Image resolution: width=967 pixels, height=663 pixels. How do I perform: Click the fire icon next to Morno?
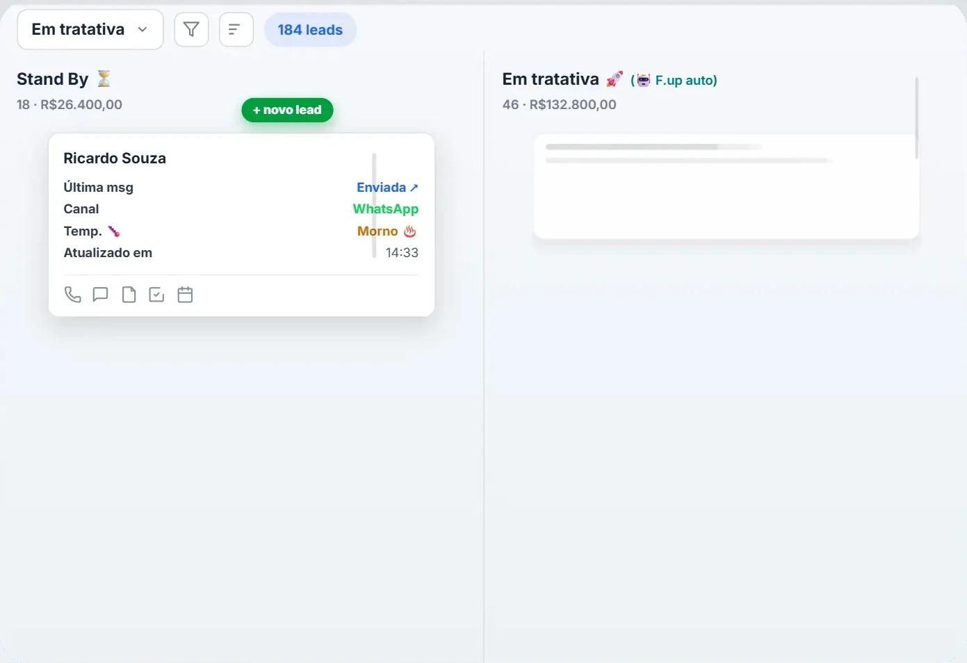pos(410,231)
